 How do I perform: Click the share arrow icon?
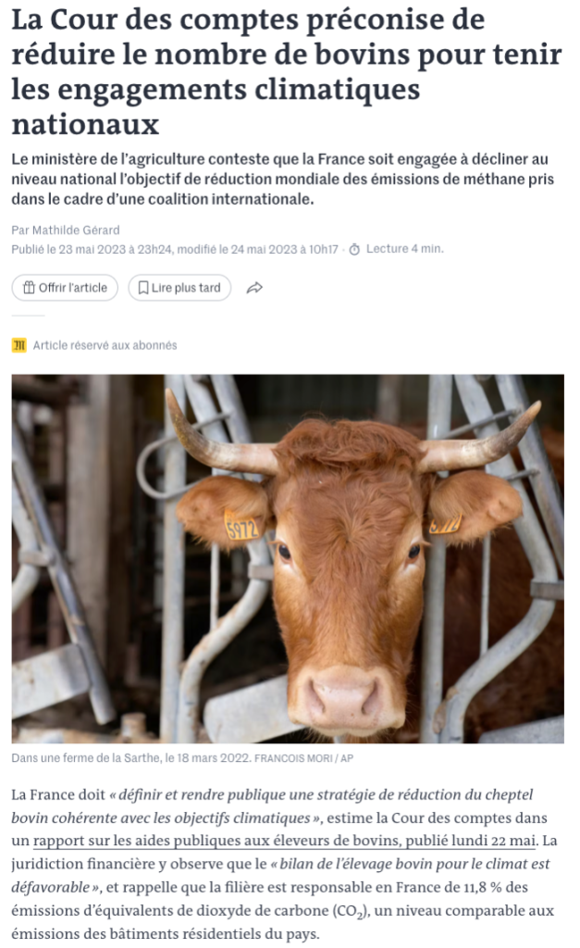(x=254, y=288)
